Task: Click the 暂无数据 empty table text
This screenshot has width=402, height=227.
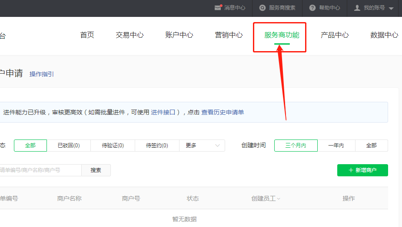Action: tap(185, 219)
